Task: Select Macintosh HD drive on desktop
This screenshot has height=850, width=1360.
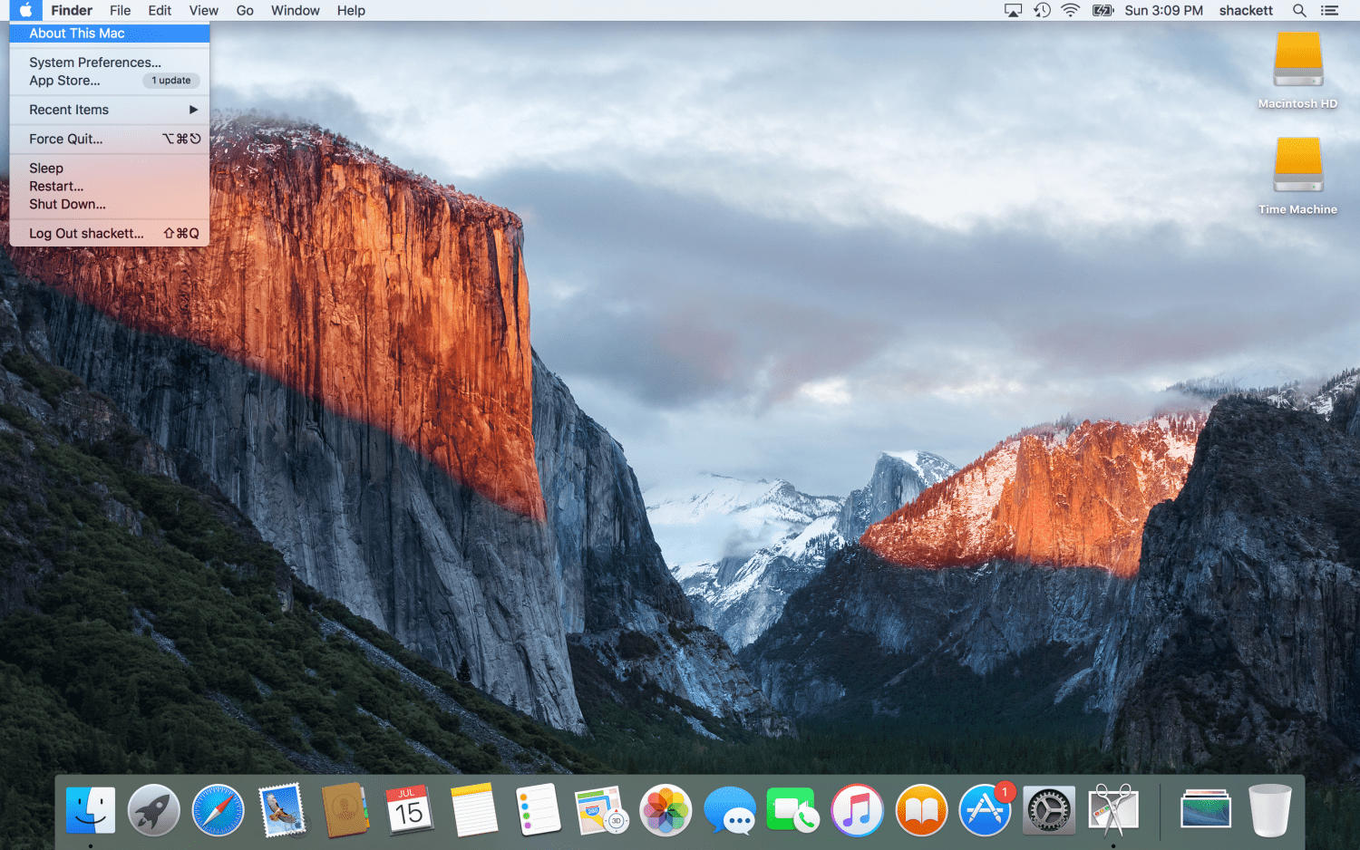Action: (x=1297, y=71)
